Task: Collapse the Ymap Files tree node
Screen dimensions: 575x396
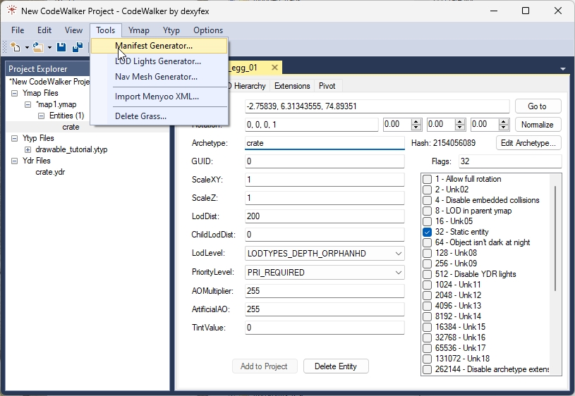Action: pos(15,93)
